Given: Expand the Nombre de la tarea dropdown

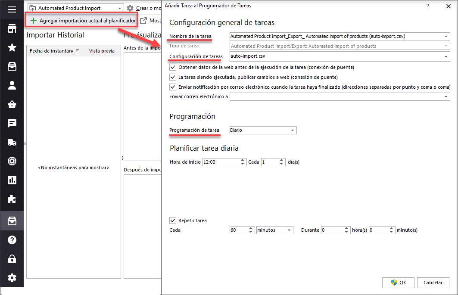Looking at the screenshot, I should (446, 37).
